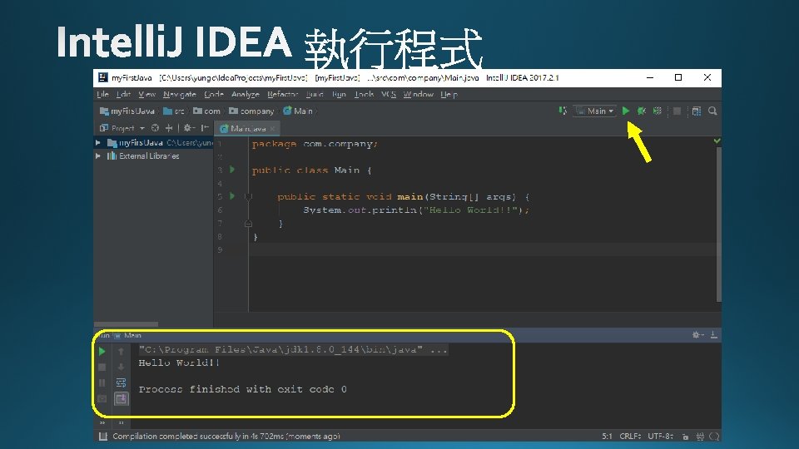Screen dimensions: 799x449
Task: Collapse all in the Project panel toolbar
Action: point(169,128)
